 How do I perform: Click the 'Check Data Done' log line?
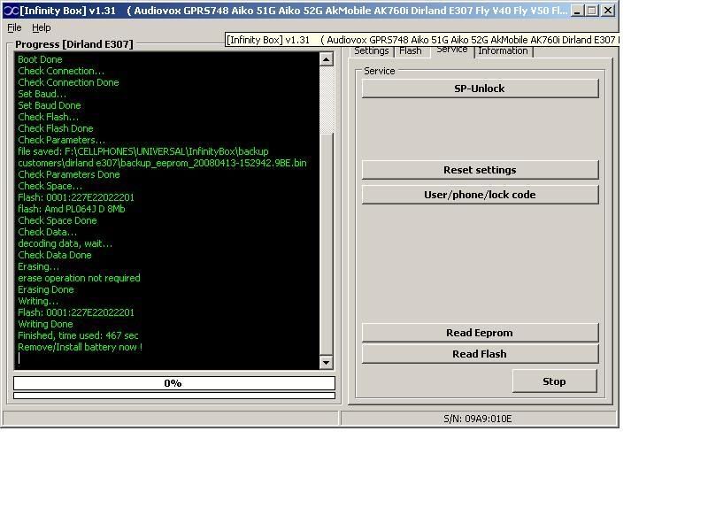[x=55, y=255]
